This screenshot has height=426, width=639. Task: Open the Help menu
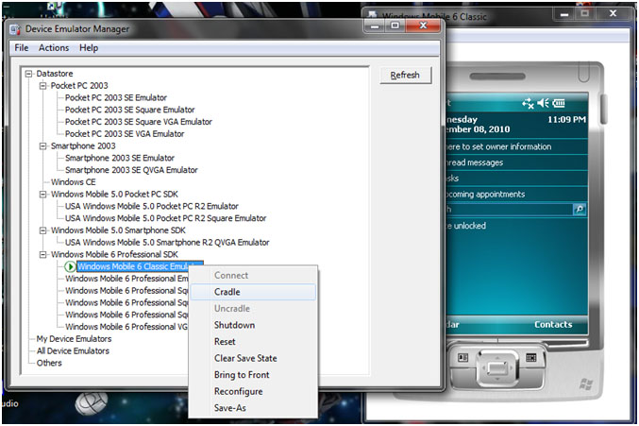(x=89, y=48)
